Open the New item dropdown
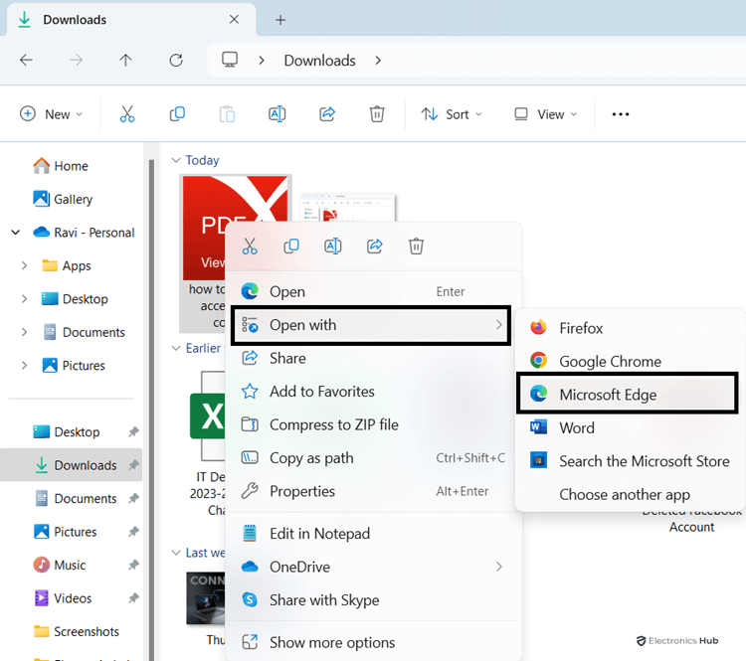746x661 pixels. tap(52, 114)
